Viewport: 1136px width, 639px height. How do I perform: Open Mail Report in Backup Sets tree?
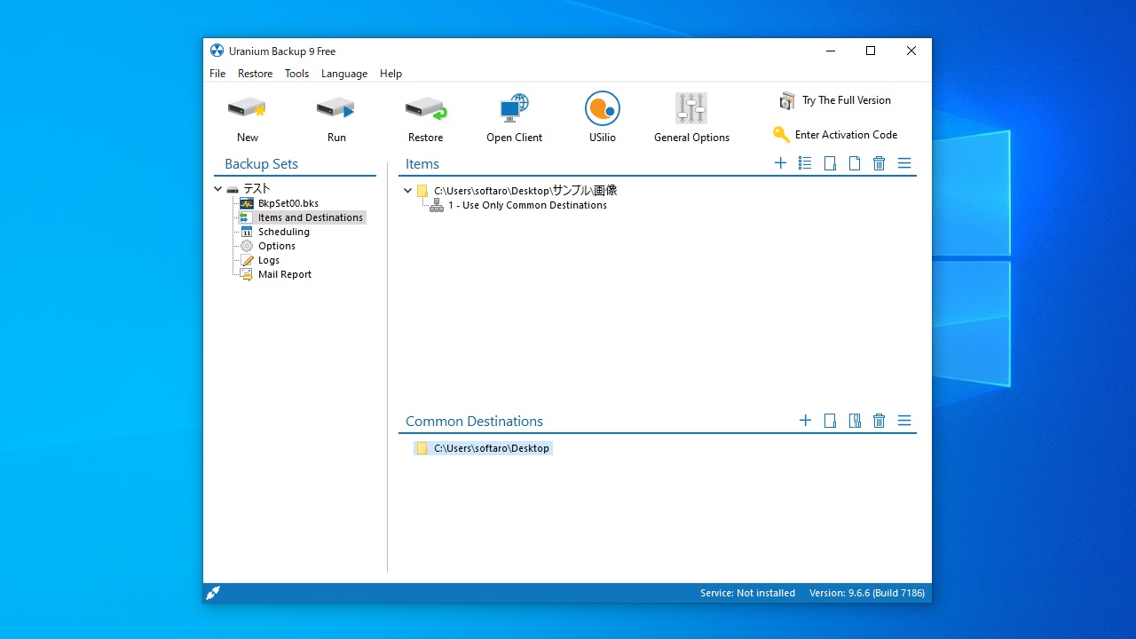click(285, 274)
